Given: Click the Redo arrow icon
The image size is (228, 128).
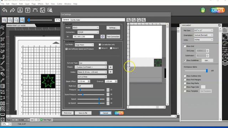Looking at the screenshot, I should (12, 10).
